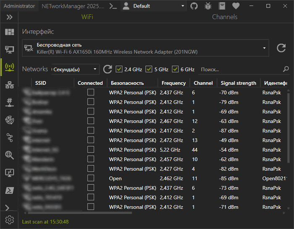Screen dimensions: 294x229
Task: Open the GitHub page icon
Action: point(194,6)
